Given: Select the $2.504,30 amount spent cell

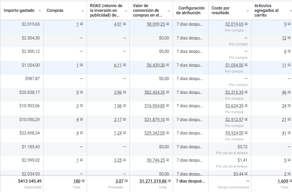Looking at the screenshot, I should pyautogui.click(x=31, y=38).
